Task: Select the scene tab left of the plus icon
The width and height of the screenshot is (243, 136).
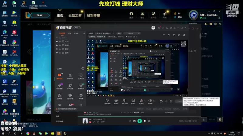Action: pyautogui.click(x=76, y=33)
